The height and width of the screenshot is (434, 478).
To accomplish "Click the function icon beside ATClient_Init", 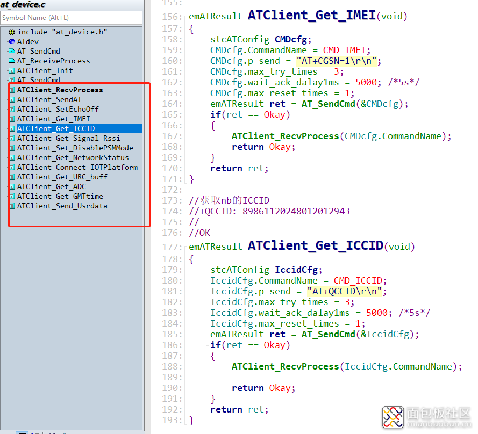I will [x=12, y=71].
